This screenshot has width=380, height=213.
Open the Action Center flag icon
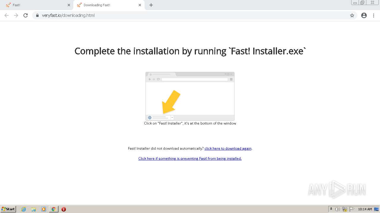tap(352, 209)
